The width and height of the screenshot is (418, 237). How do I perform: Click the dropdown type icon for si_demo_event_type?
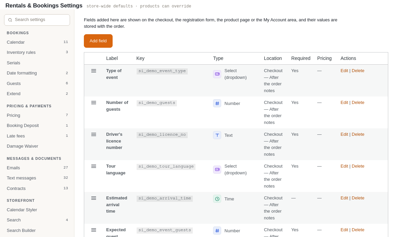tap(217, 74)
